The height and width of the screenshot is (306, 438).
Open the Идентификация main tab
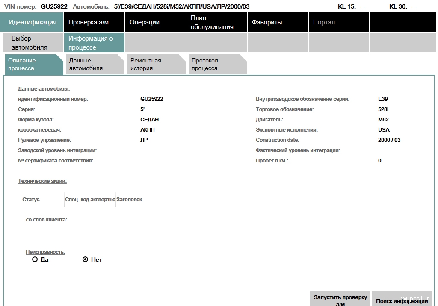tap(32, 22)
